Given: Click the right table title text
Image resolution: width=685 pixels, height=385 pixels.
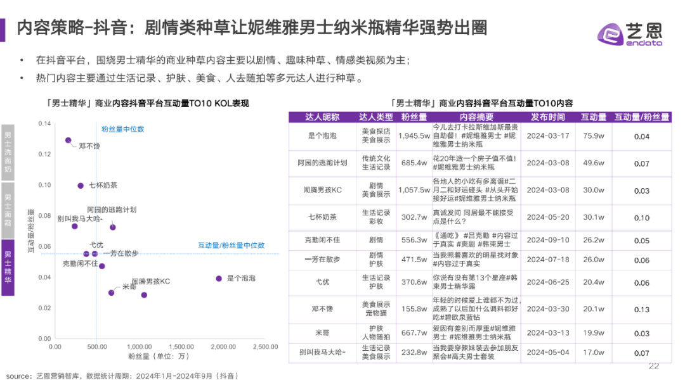Looking at the screenshot, I should click(x=481, y=103).
